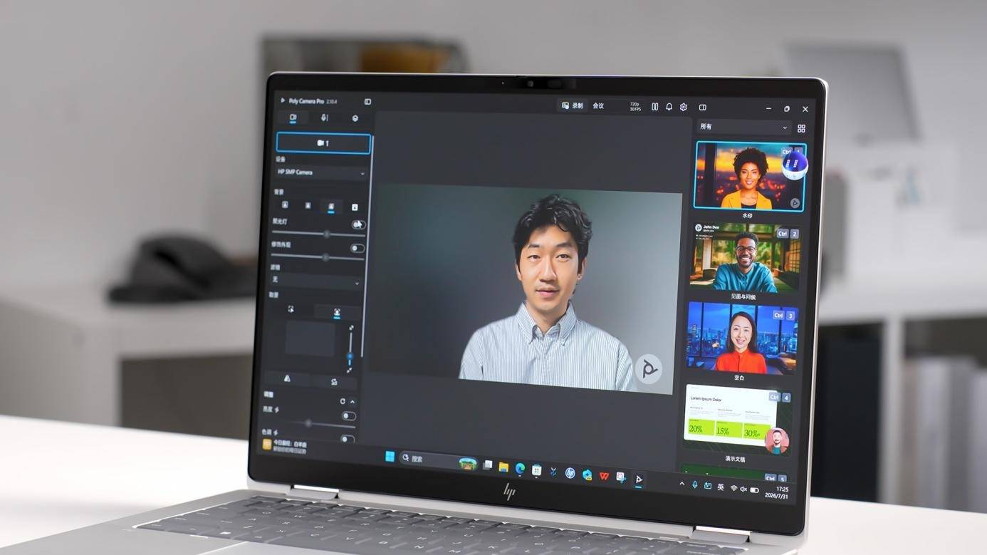Viewport: 987px width, 555px height.
Task: Open the HP app from the taskbar
Action: point(570,472)
